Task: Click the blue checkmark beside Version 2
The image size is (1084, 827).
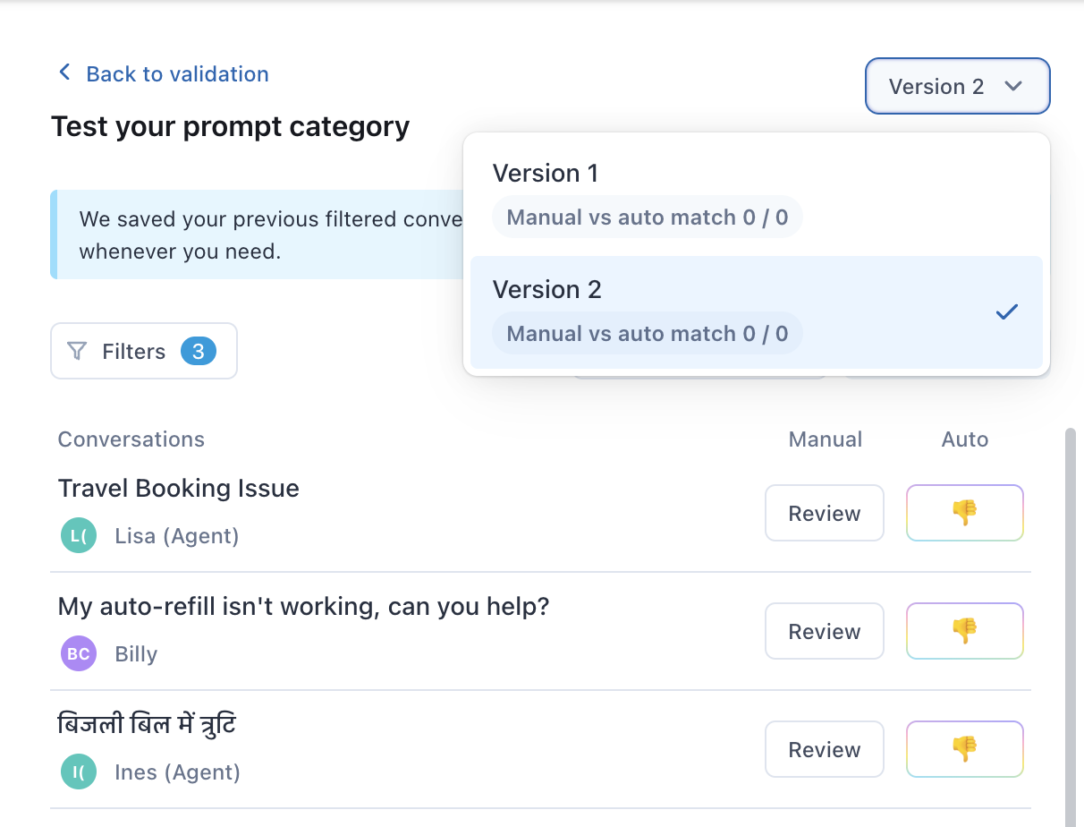Action: point(1007,311)
